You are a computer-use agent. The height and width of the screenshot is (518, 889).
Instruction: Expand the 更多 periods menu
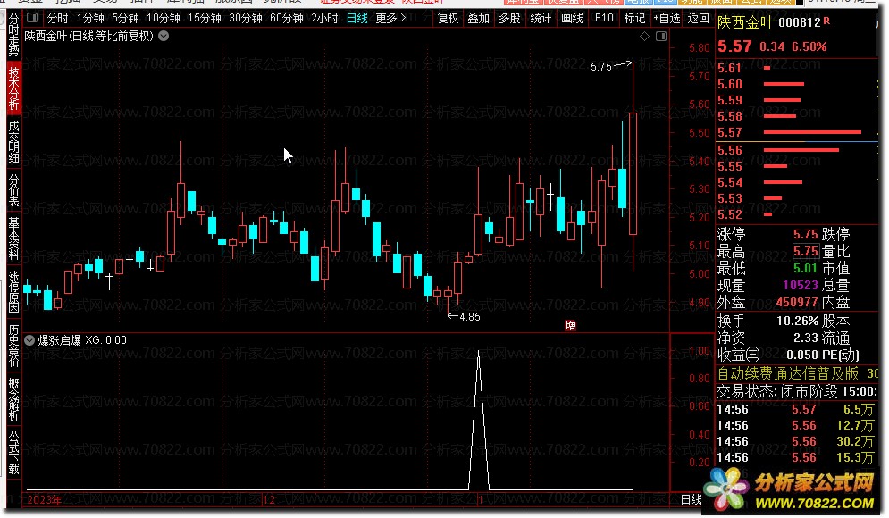390,18
